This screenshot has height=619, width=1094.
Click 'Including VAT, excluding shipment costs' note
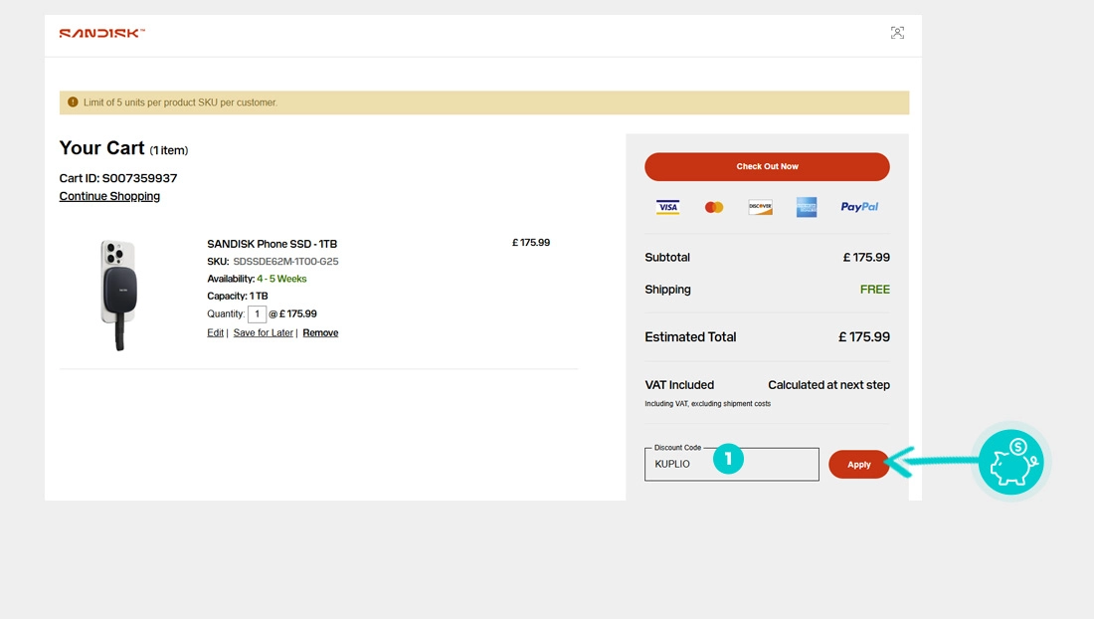[707, 403]
